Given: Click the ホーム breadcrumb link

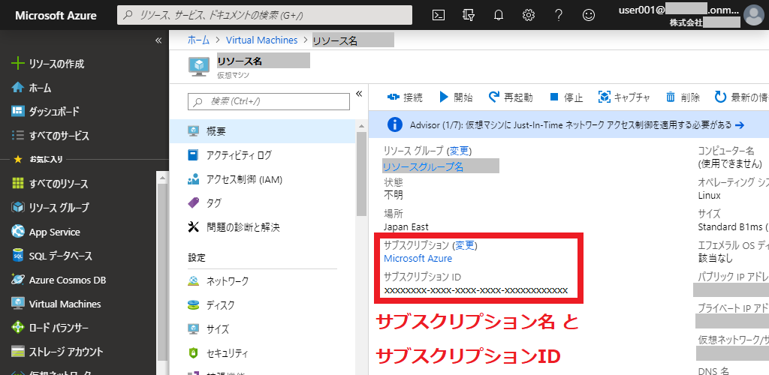Looking at the screenshot, I should click(198, 40).
